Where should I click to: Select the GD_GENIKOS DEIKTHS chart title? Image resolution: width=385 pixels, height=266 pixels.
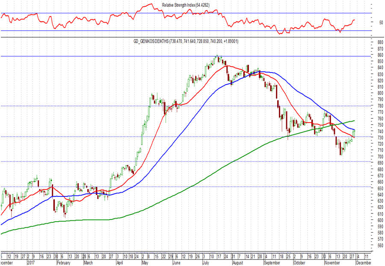click(x=186, y=41)
